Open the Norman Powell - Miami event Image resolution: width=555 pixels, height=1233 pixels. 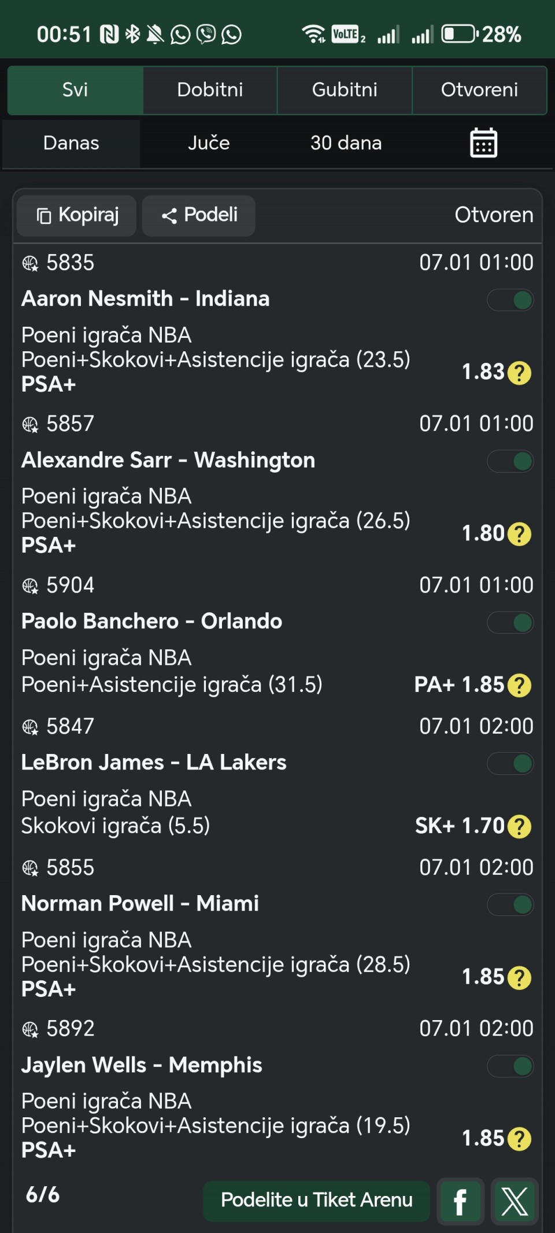[140, 903]
